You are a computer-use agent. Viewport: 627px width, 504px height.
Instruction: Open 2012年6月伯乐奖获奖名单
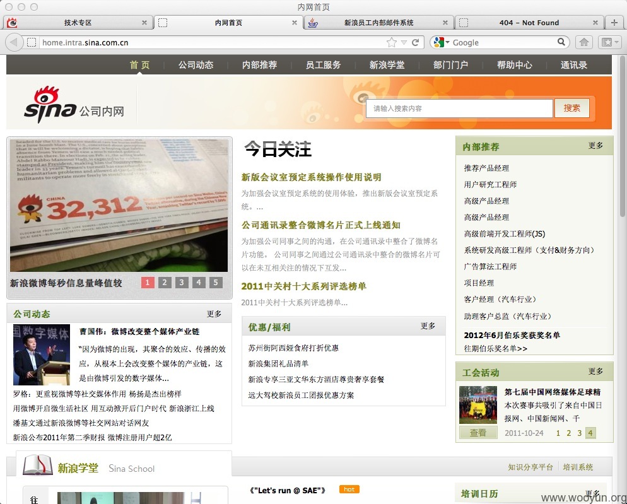512,335
